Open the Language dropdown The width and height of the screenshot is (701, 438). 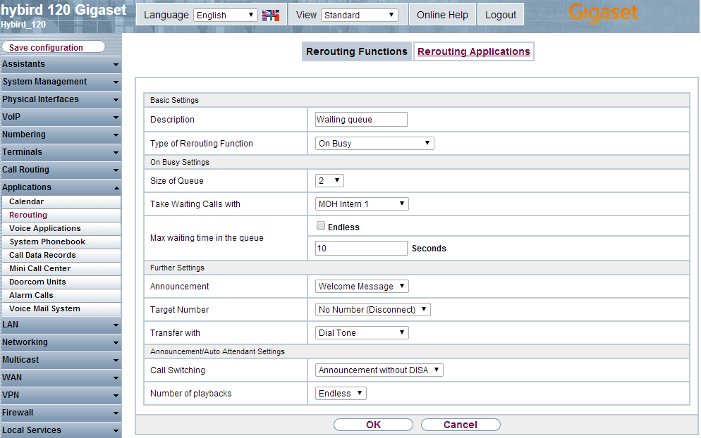point(226,15)
